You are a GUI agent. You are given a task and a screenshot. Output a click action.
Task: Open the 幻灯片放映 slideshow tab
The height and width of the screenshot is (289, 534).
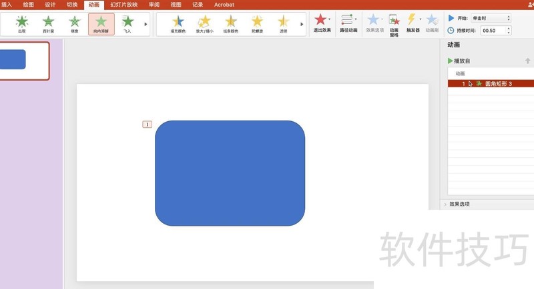pos(124,5)
